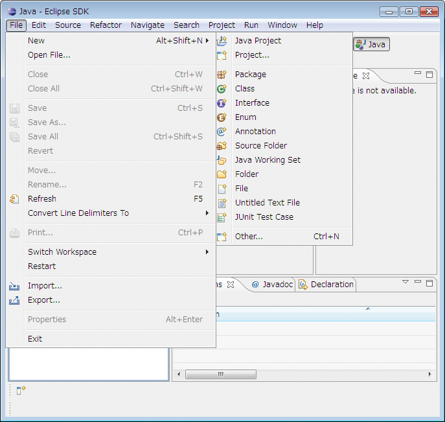445x422 pixels.
Task: Open the Window menu
Action: pos(282,25)
